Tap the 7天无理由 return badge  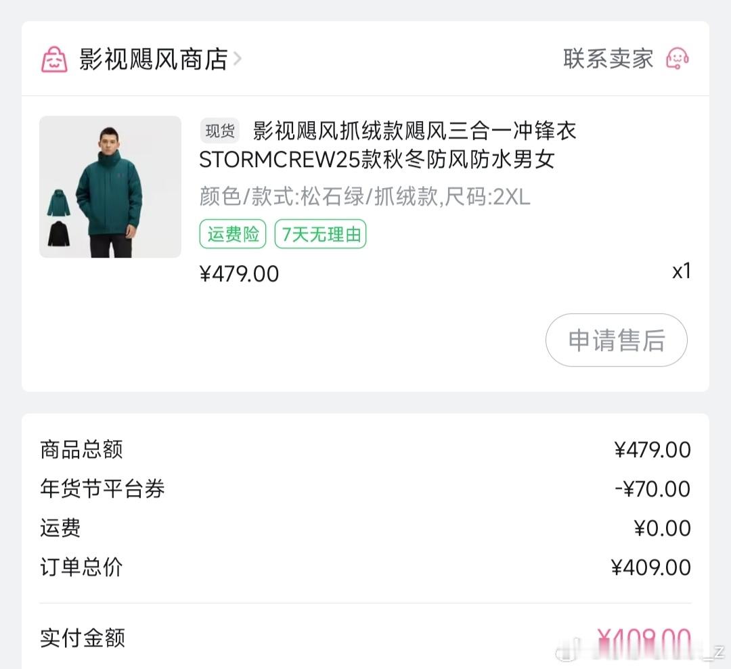(x=320, y=235)
